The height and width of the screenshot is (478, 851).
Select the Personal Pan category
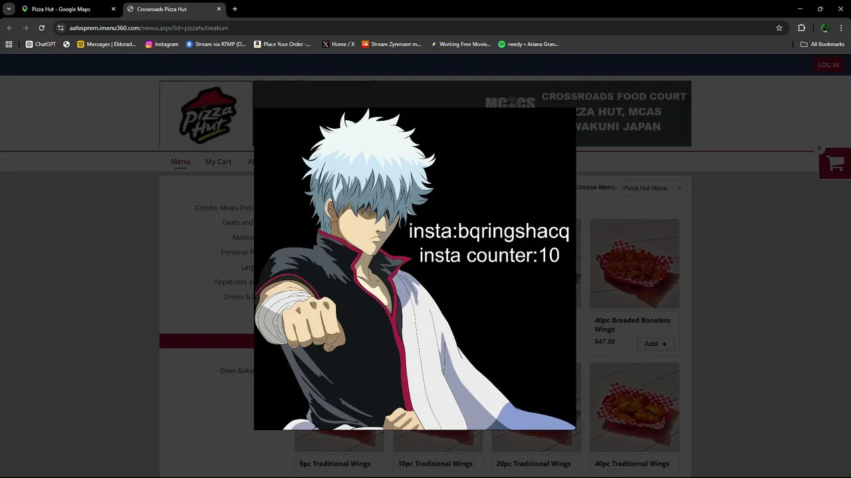(237, 252)
